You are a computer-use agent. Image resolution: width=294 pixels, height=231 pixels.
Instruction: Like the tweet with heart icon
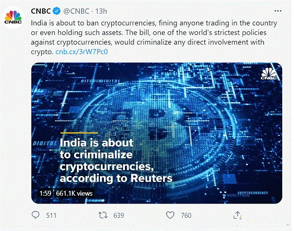(x=170, y=215)
